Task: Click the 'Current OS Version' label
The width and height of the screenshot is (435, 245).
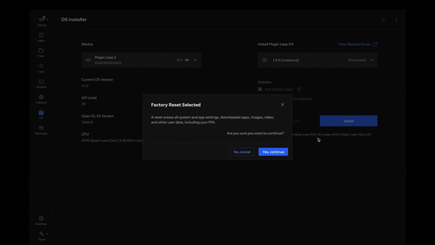Action: click(97, 79)
